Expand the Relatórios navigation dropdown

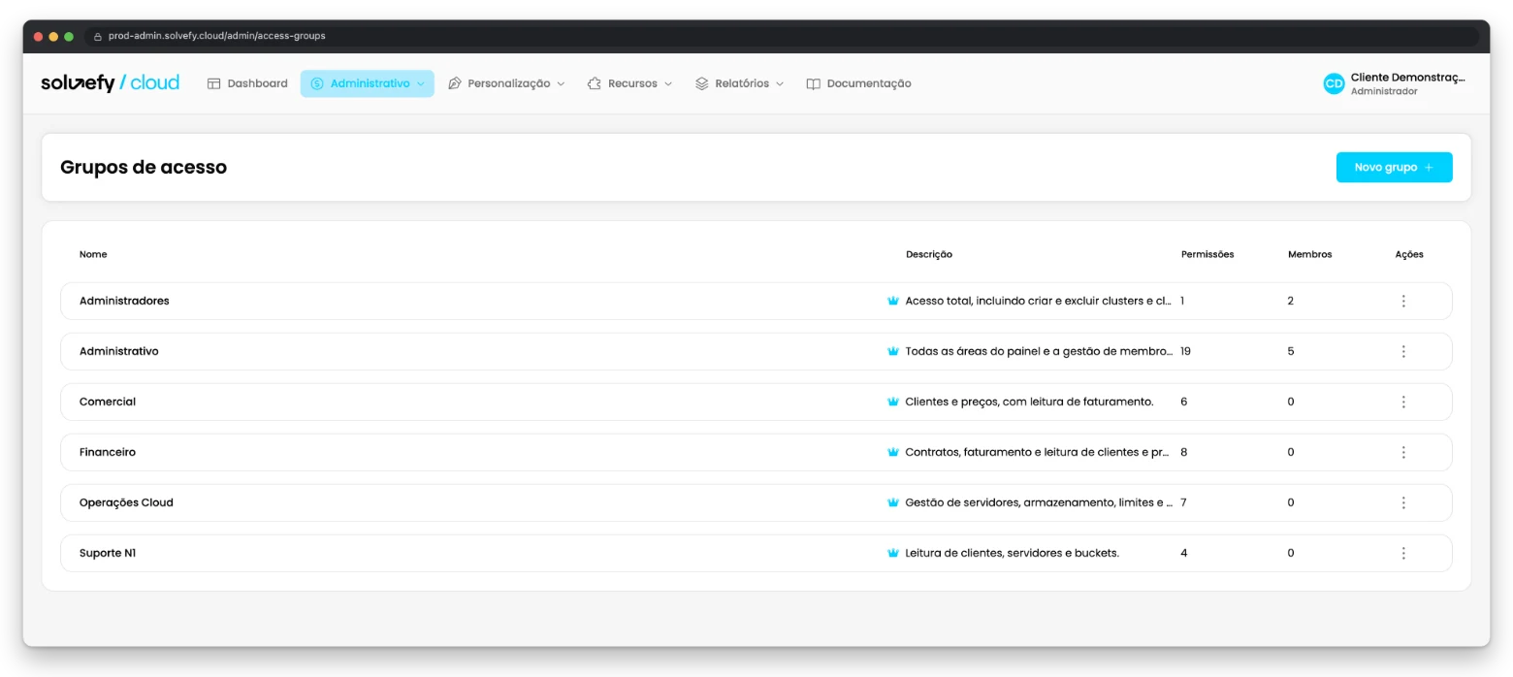coord(739,83)
